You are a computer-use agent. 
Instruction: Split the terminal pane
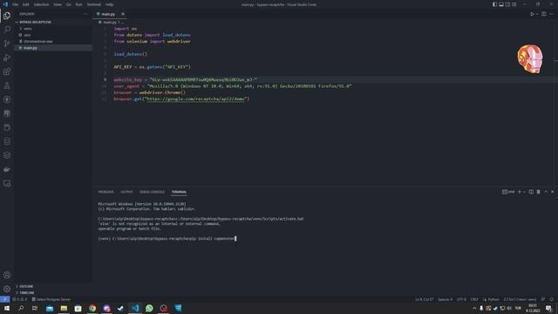(531, 192)
